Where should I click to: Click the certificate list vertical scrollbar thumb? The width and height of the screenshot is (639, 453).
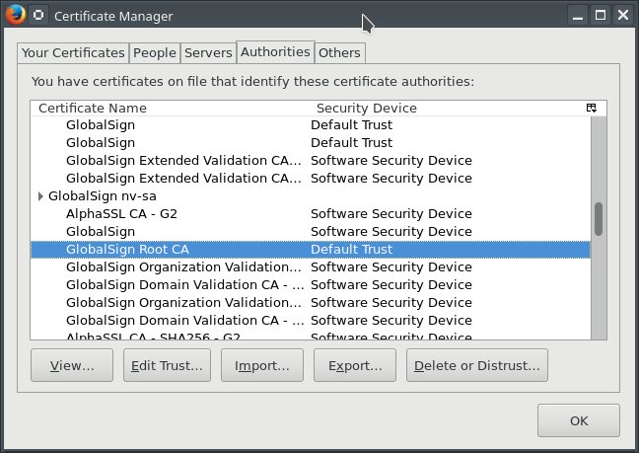click(x=598, y=220)
